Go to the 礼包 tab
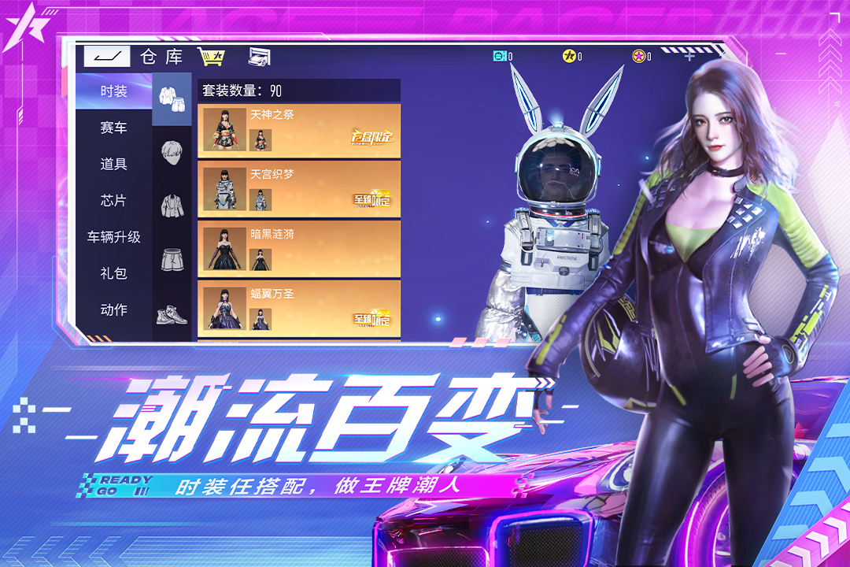Screen dimensions: 850x567 click(x=114, y=273)
